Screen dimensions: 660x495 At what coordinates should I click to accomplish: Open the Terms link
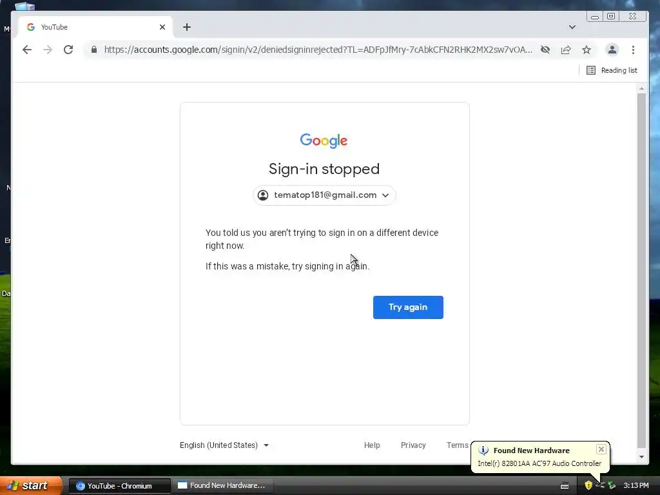[x=457, y=445]
